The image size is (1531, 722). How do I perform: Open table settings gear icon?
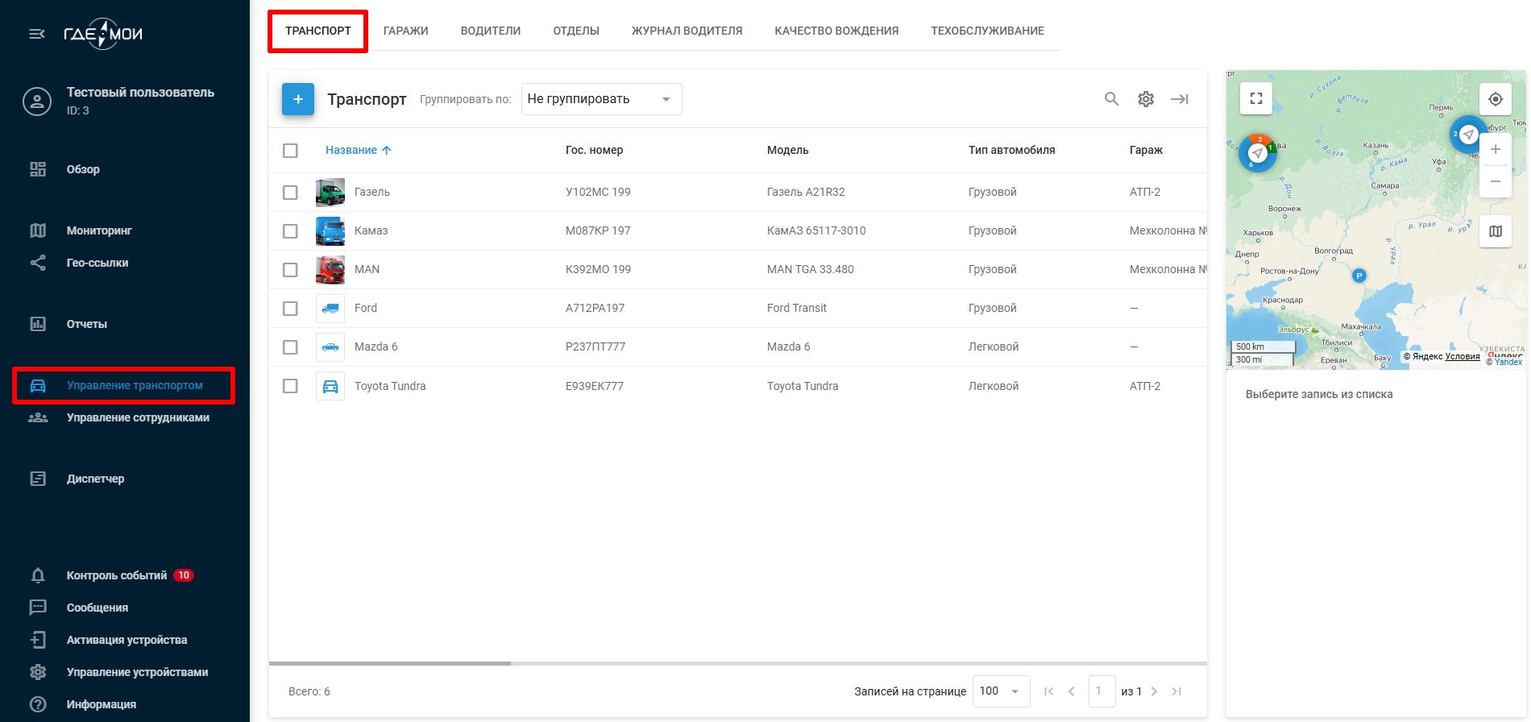[x=1146, y=99]
